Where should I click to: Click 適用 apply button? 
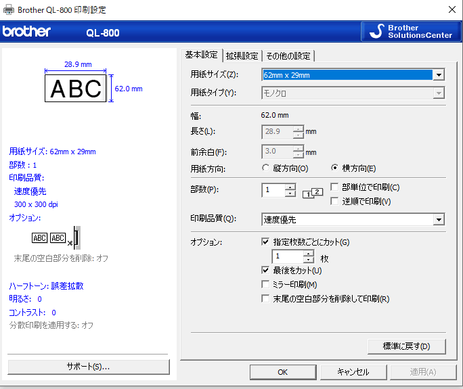[423, 372]
